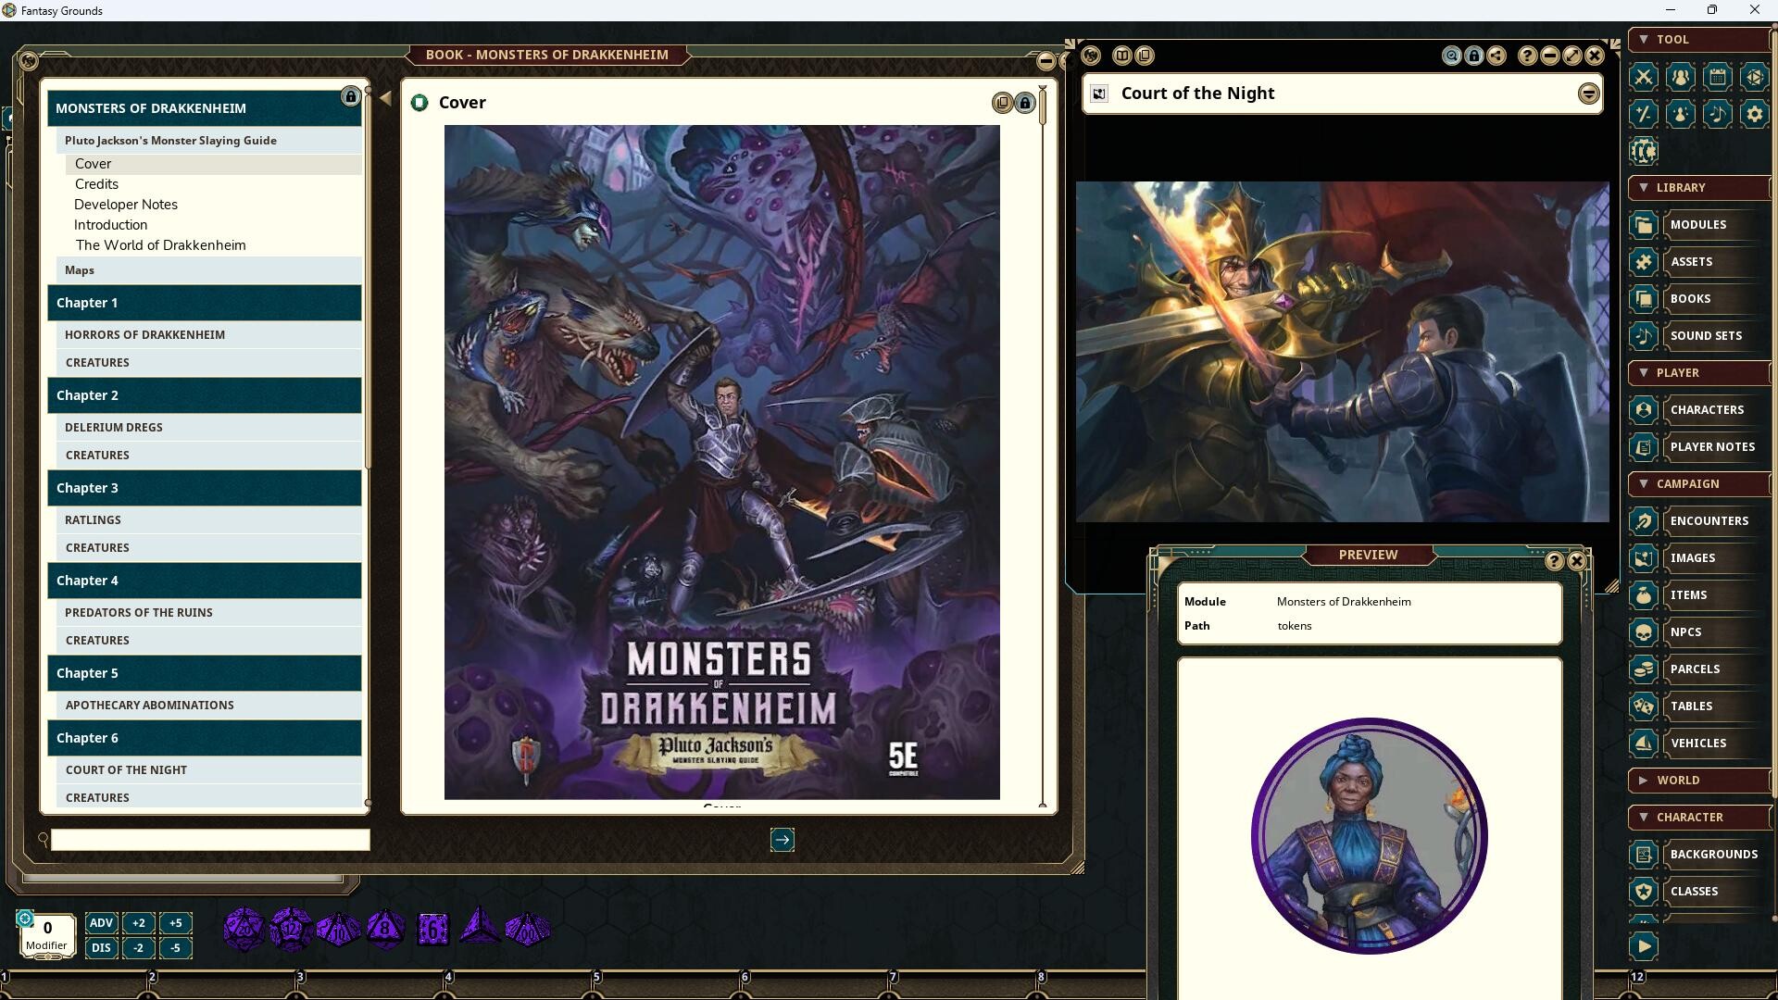Roll the purple d20 die
Viewport: 1778px width, 1000px height.
pyautogui.click(x=244, y=928)
